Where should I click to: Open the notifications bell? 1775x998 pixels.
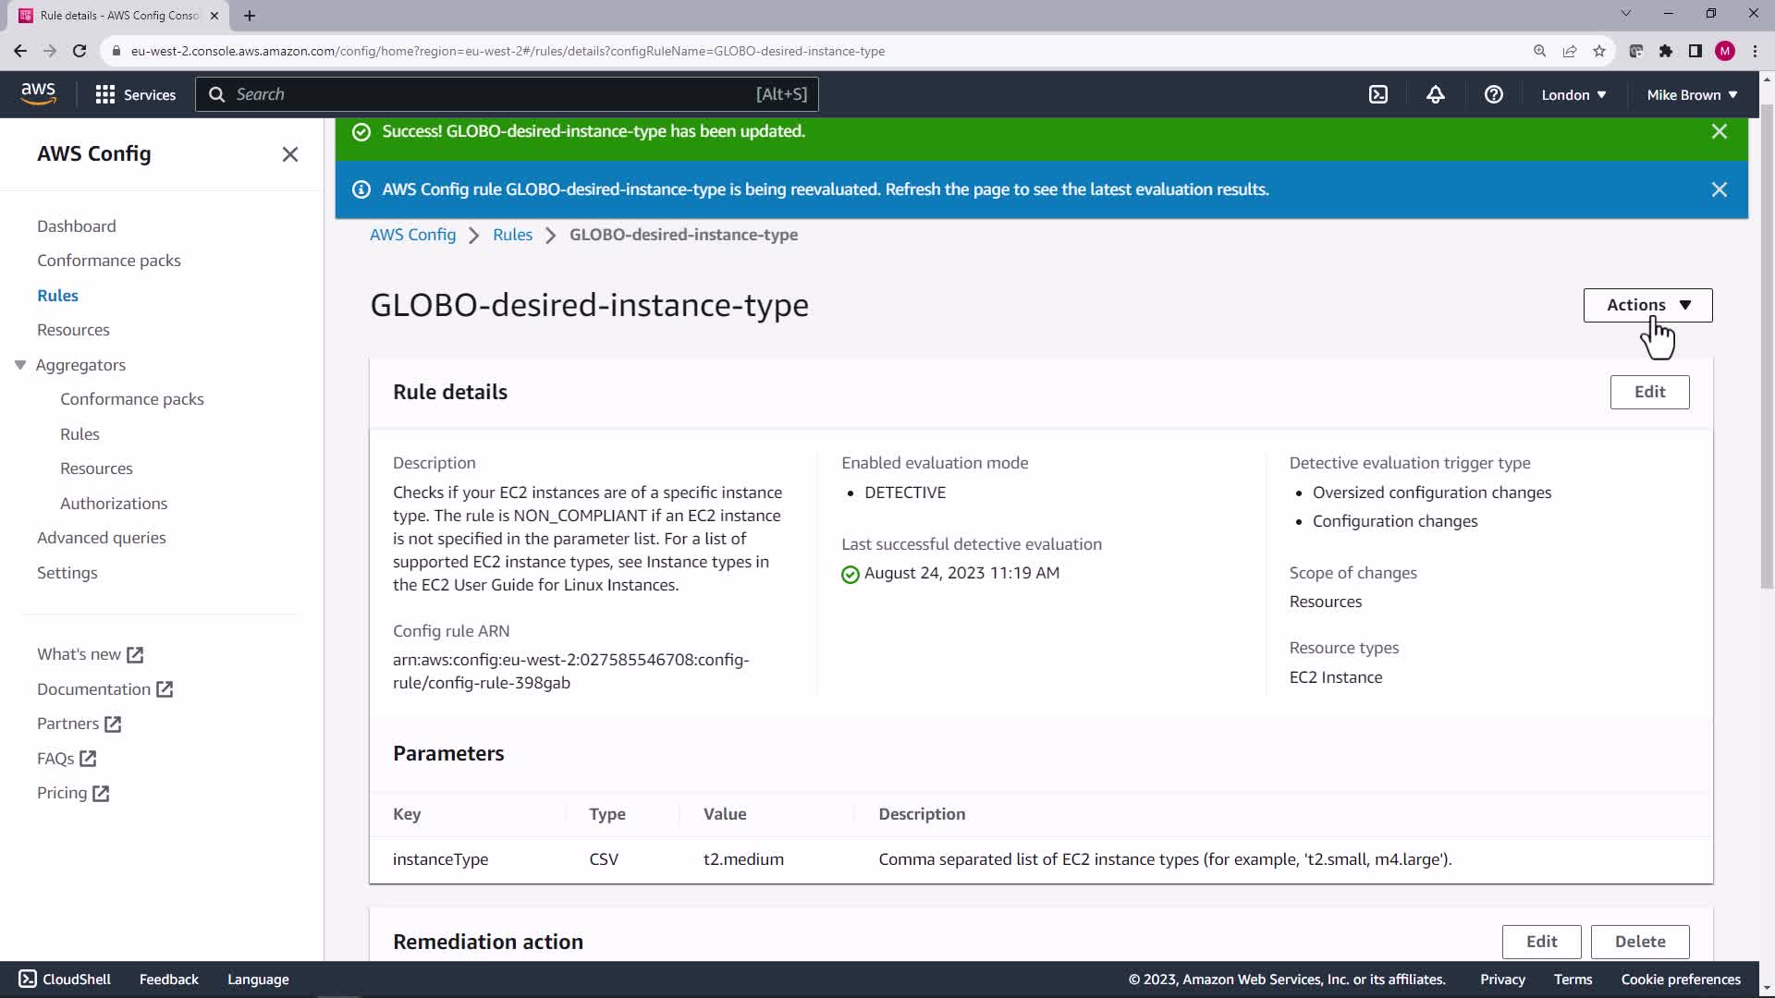(1435, 94)
